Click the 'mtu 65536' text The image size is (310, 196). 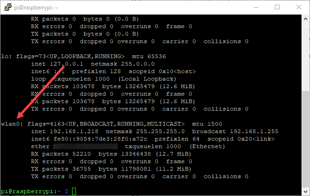coord(149,57)
